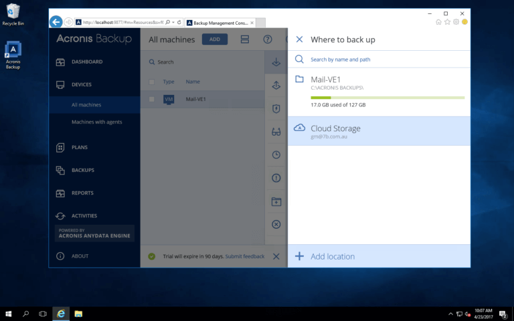
Task: Open Windows taskbar search
Action: (x=25, y=314)
